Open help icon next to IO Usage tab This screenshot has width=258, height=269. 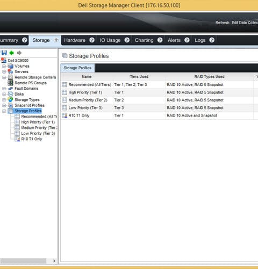click(127, 40)
